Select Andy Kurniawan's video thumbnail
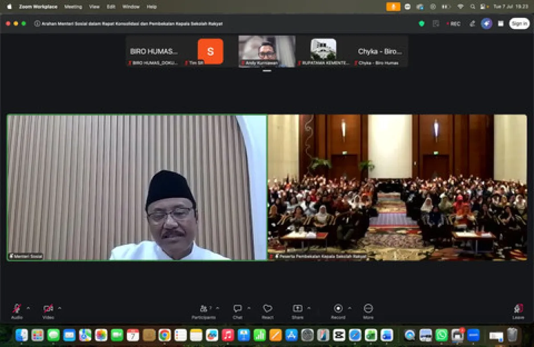This screenshot has height=347, width=534. (x=267, y=52)
